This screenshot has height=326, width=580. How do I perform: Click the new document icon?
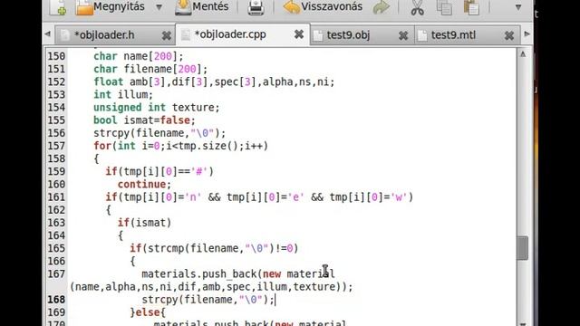coord(58,7)
